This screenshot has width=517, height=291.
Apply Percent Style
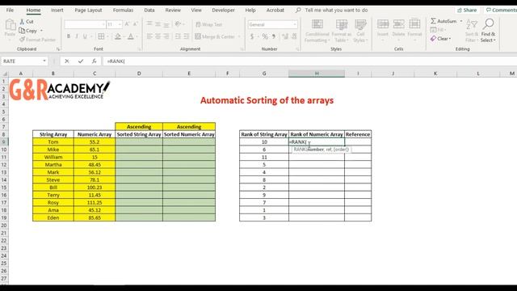pos(265,36)
